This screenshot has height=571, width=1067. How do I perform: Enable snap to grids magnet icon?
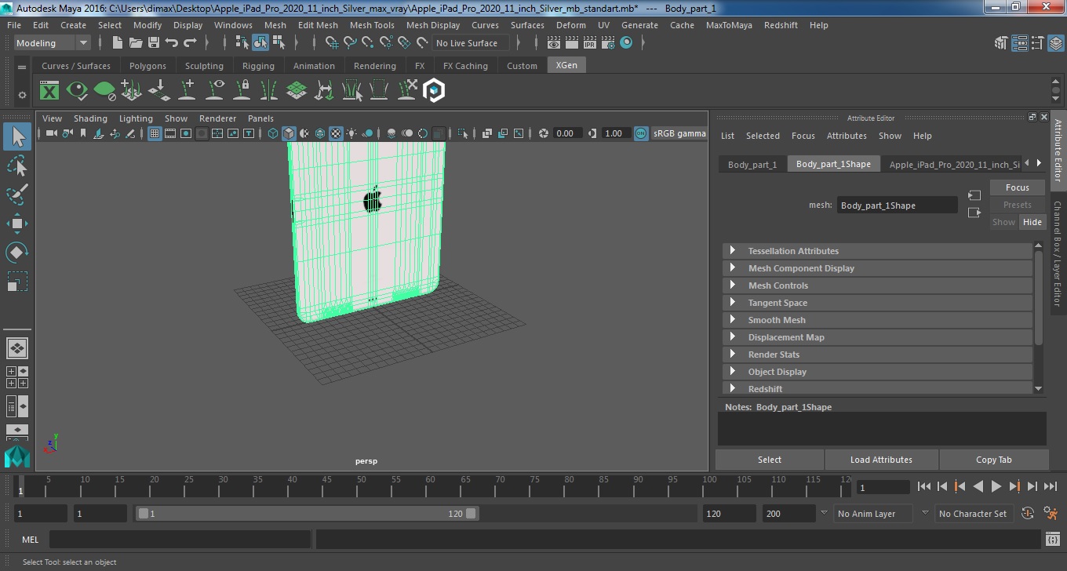pos(332,43)
